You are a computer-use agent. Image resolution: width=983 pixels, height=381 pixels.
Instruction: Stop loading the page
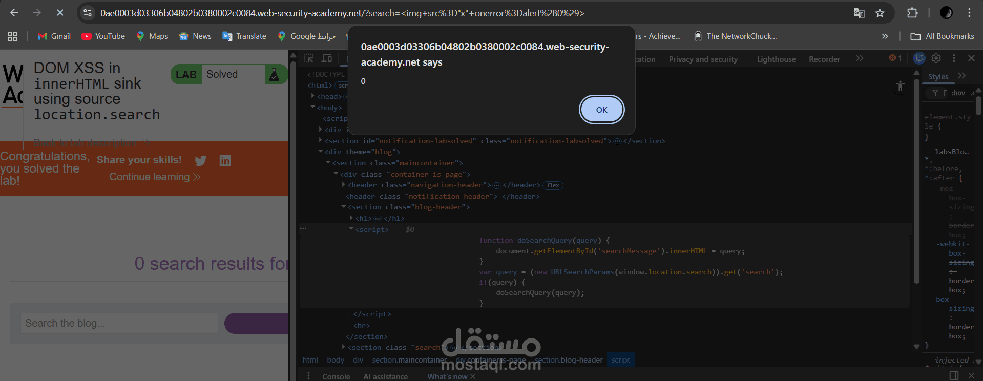(60, 13)
